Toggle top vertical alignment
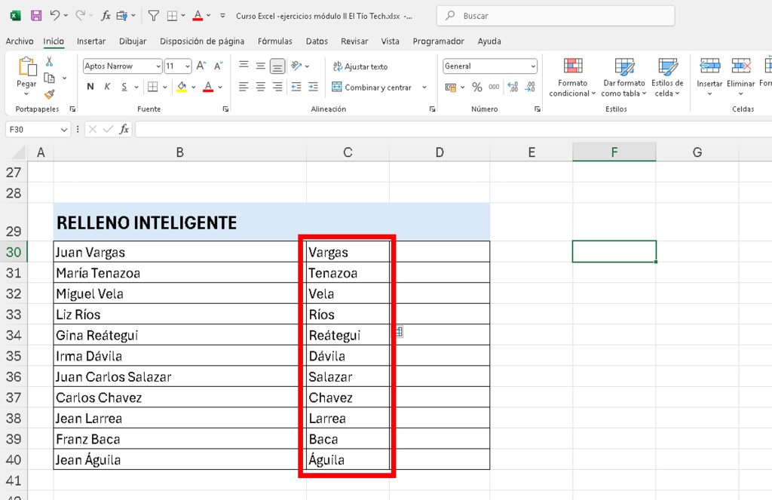772x500 pixels. pos(244,66)
